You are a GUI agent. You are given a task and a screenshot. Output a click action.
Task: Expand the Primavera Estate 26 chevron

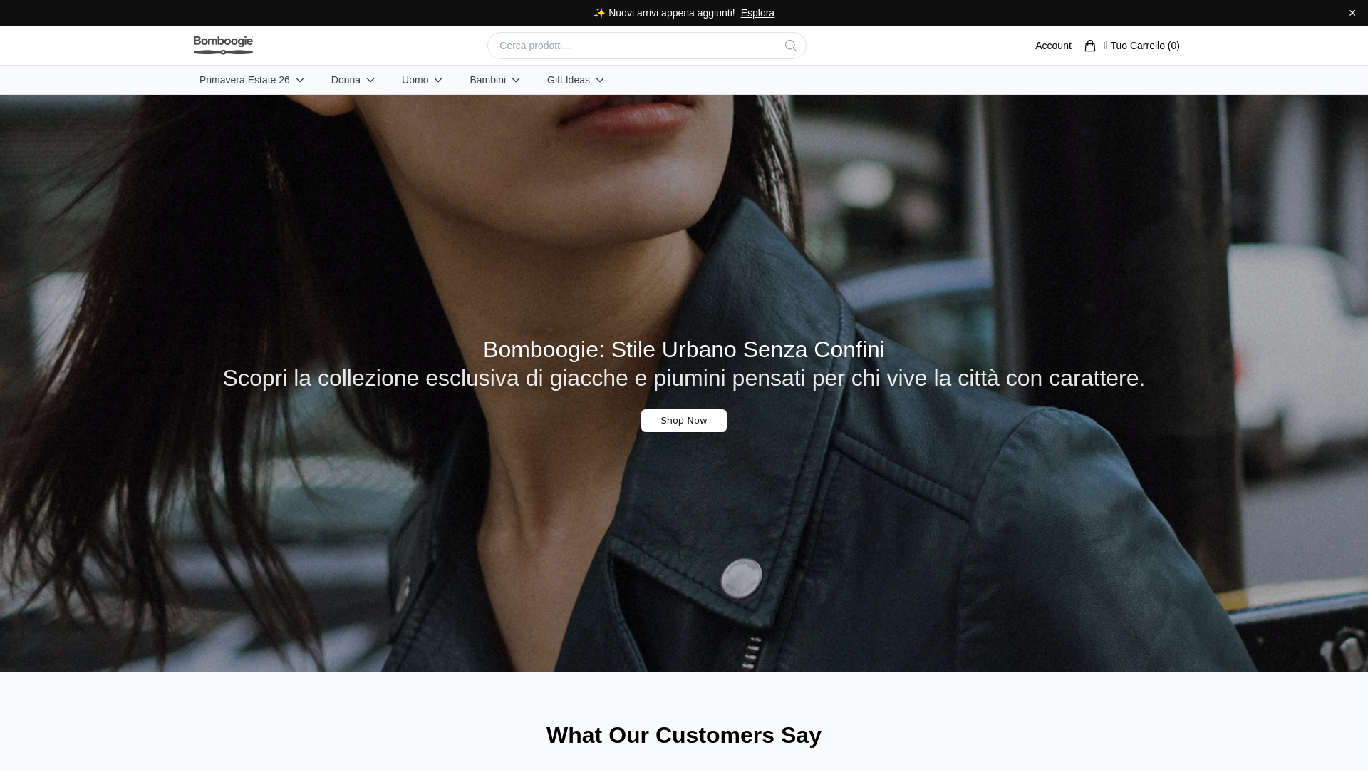click(300, 80)
